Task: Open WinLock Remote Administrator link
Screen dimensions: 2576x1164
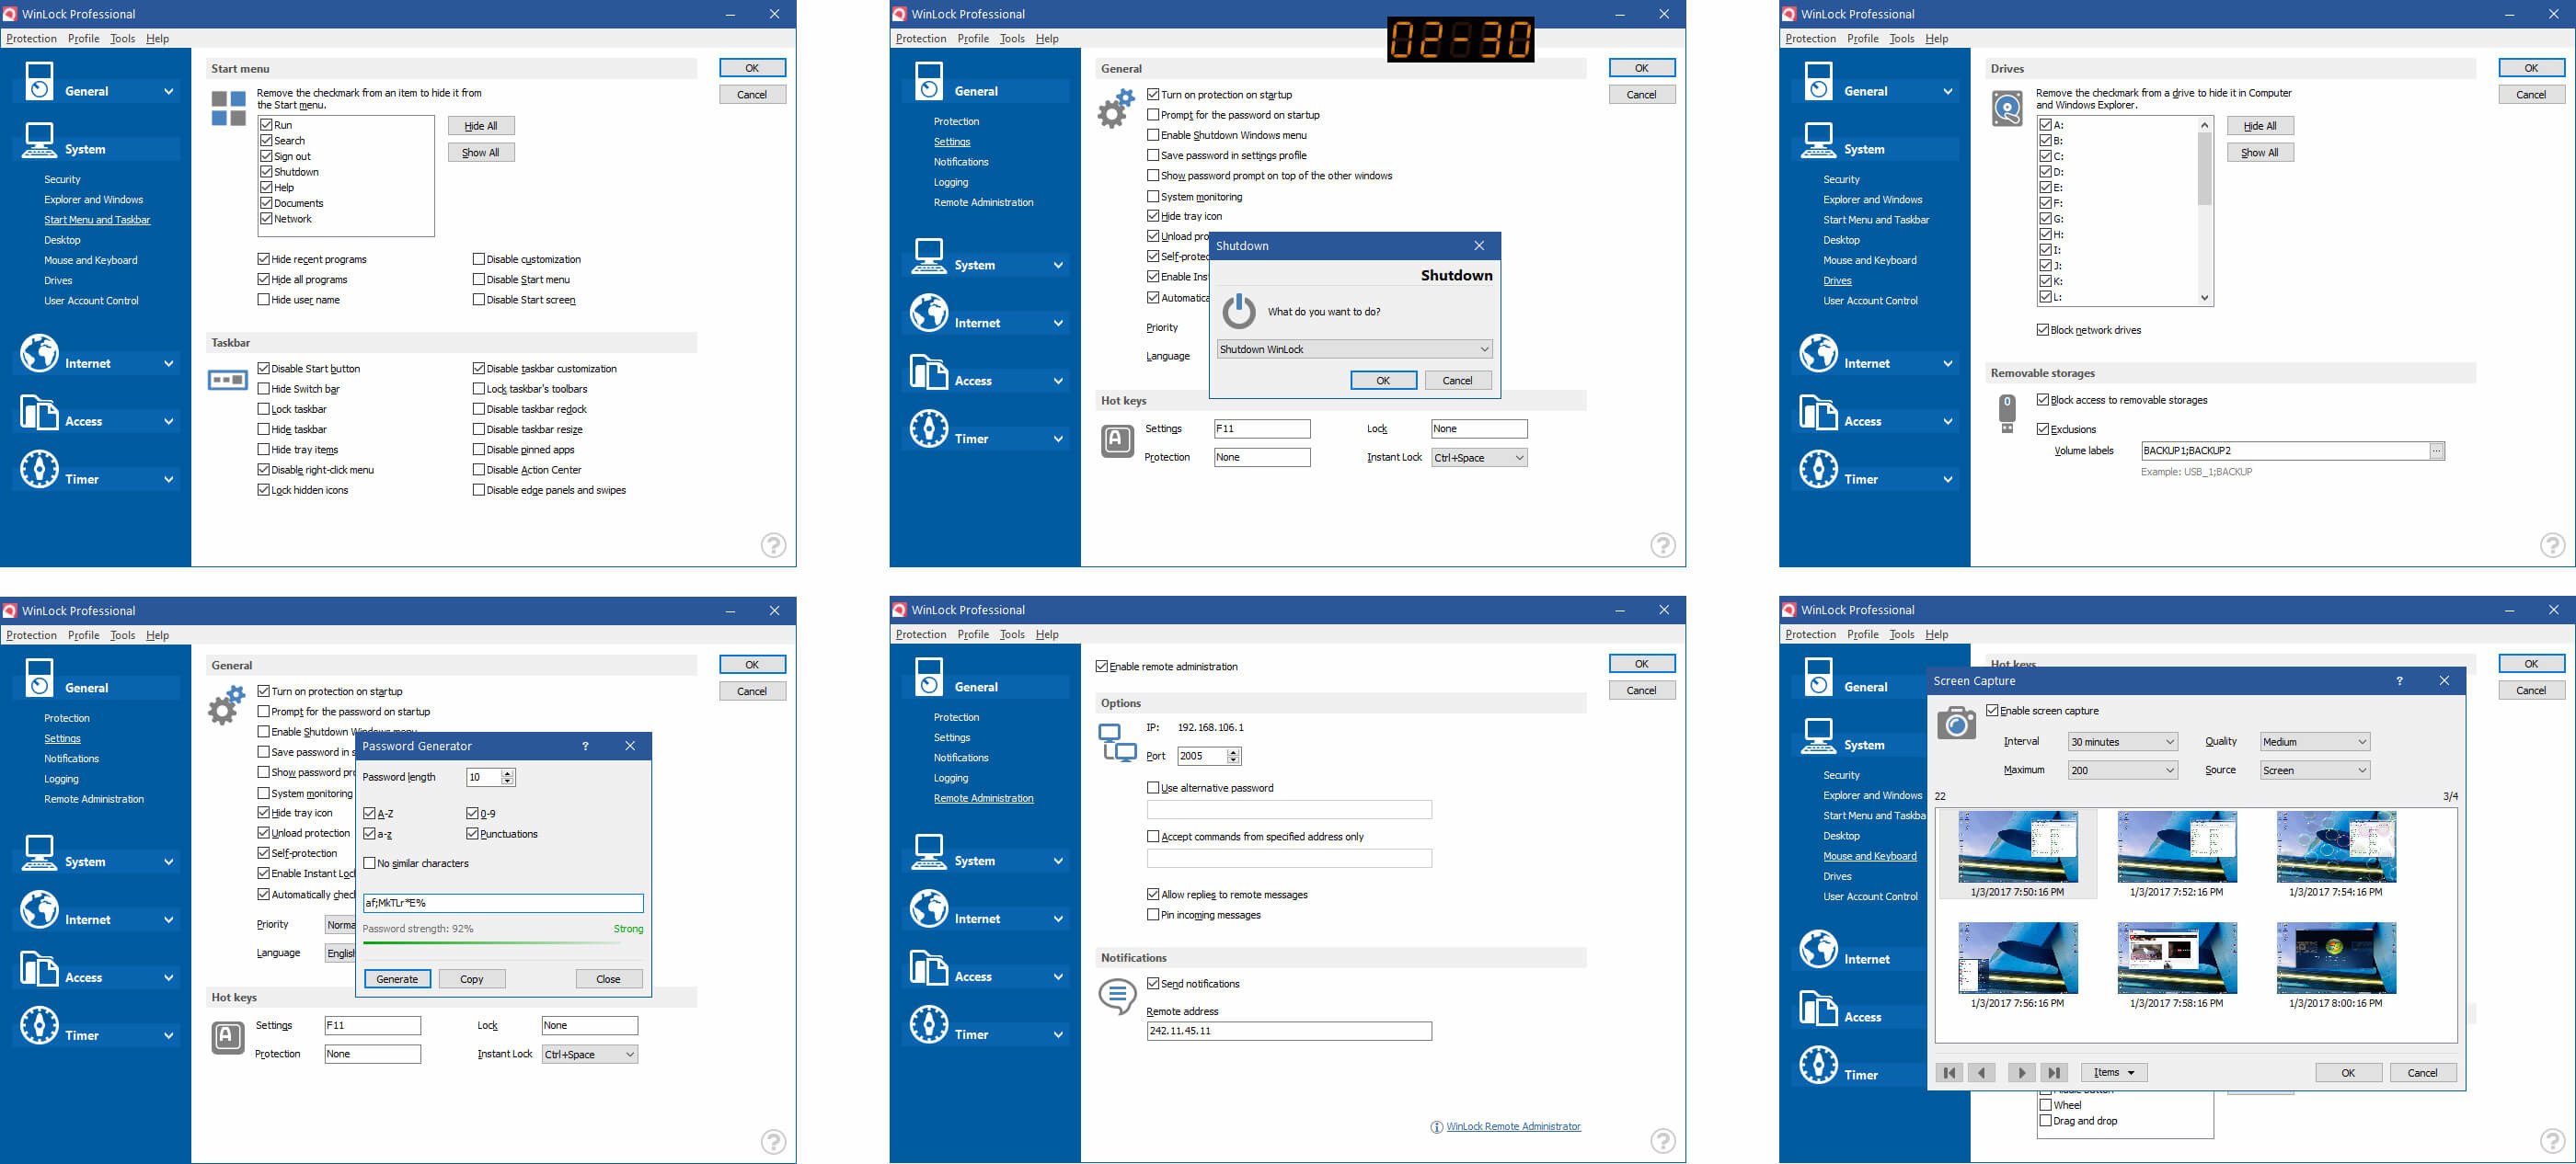Action: pyautogui.click(x=1513, y=1126)
